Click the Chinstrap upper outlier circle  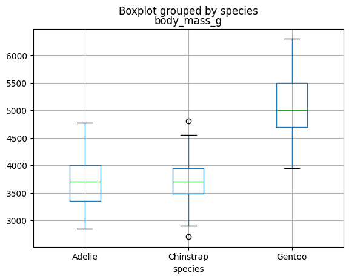(188, 122)
